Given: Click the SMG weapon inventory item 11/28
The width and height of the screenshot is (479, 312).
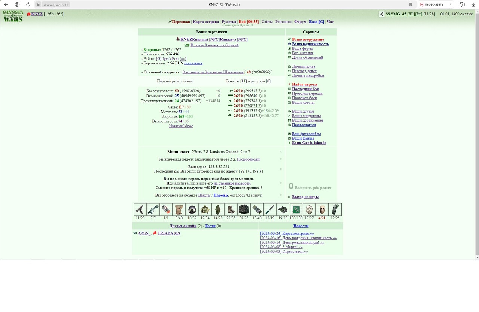Looking at the screenshot, I should pyautogui.click(x=140, y=209).
